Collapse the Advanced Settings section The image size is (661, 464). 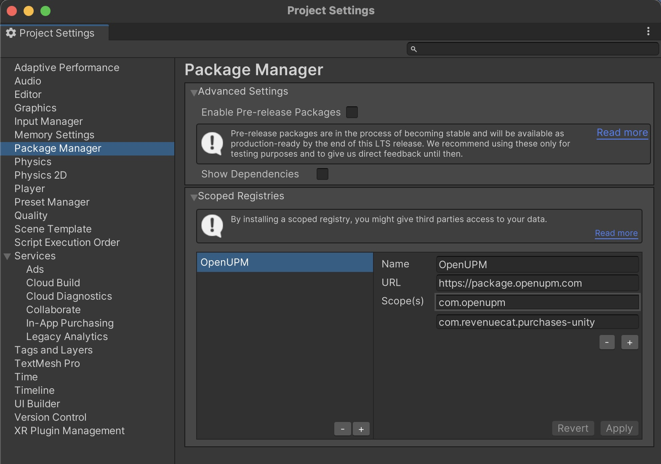pyautogui.click(x=194, y=92)
